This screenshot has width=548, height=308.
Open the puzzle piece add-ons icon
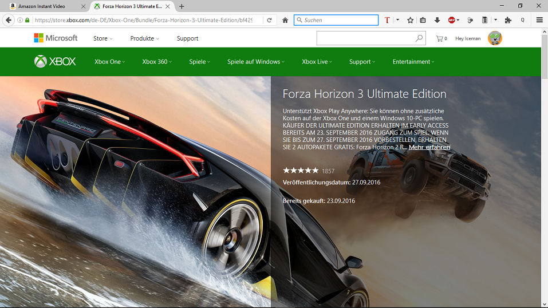(x=508, y=20)
